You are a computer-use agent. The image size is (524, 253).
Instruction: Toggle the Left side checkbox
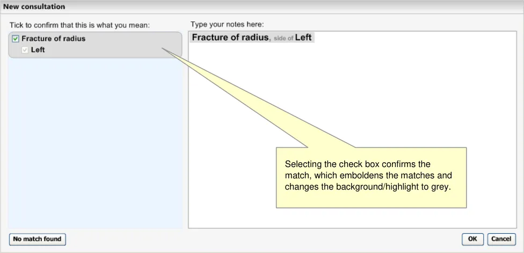pyautogui.click(x=25, y=50)
